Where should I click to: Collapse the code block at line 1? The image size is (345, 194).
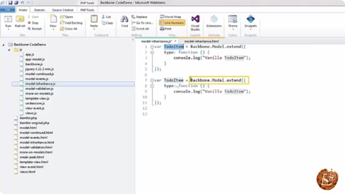(x=152, y=47)
